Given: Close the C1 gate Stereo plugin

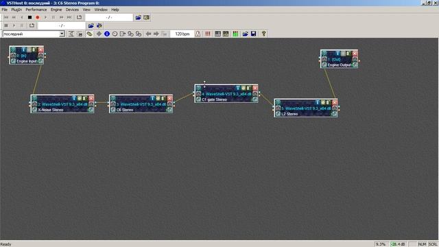Looking at the screenshot, I should coord(254,89).
